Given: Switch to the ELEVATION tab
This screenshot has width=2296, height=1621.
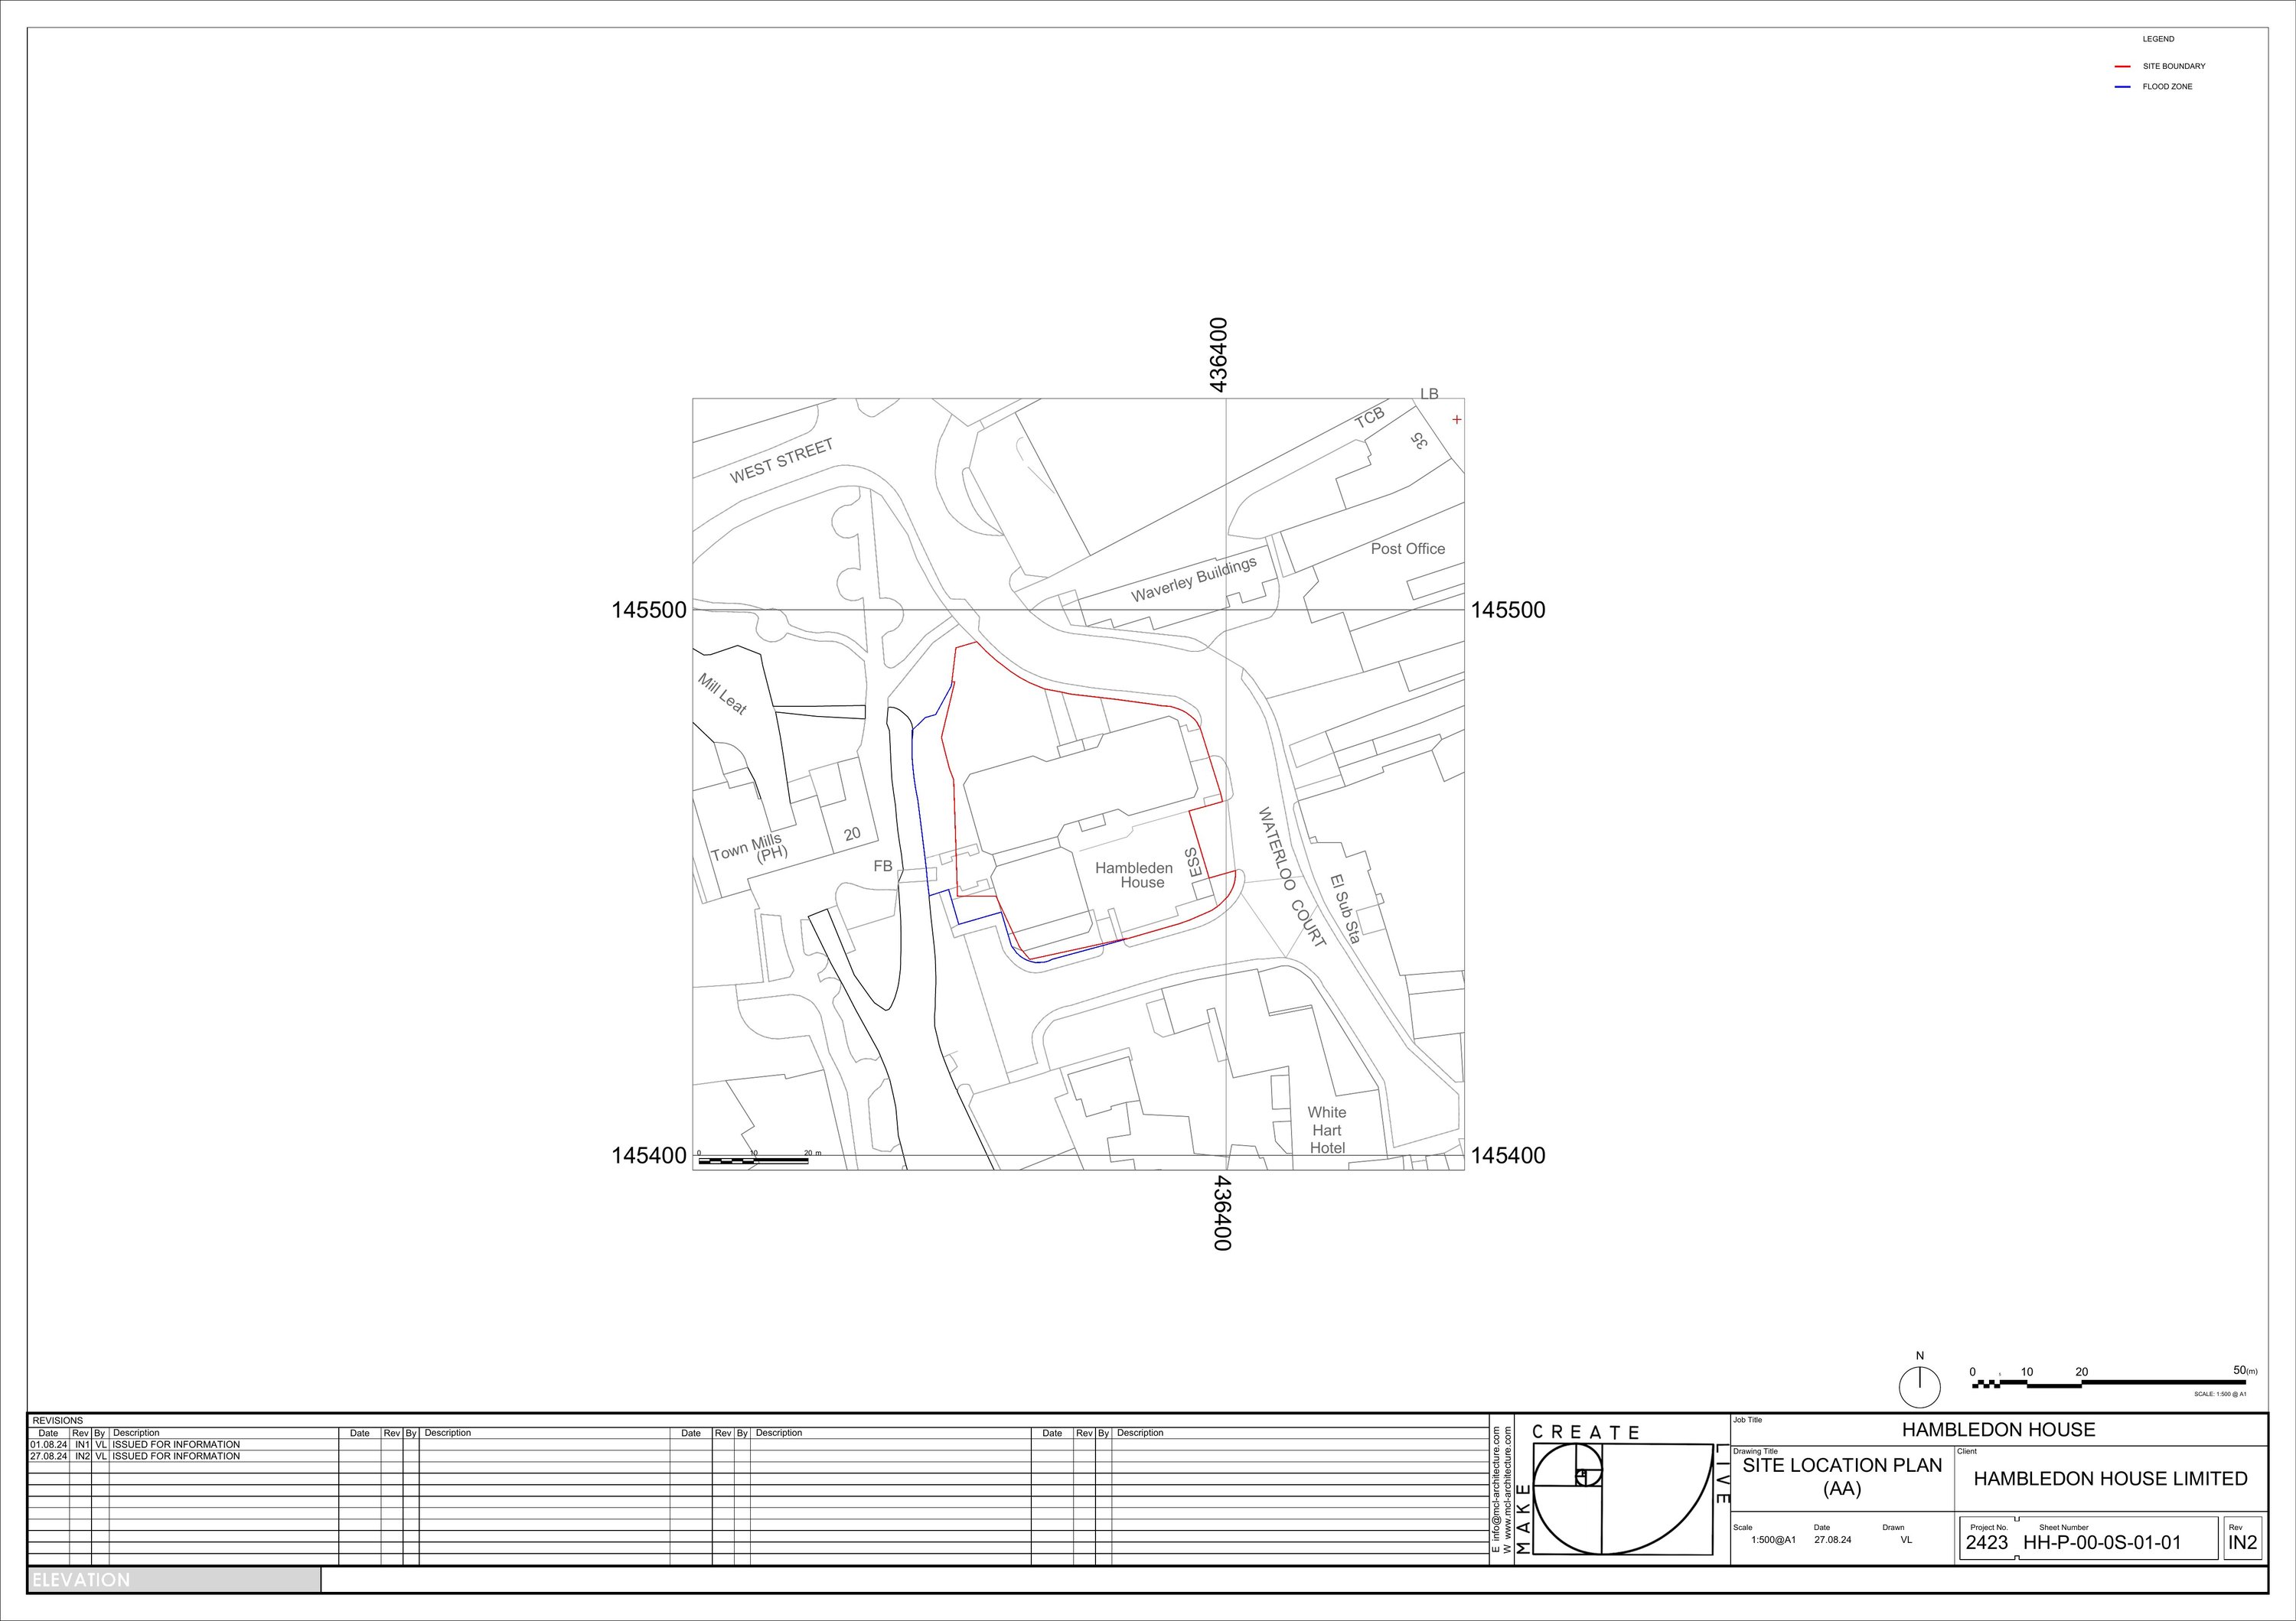Looking at the screenshot, I should tap(80, 1580).
